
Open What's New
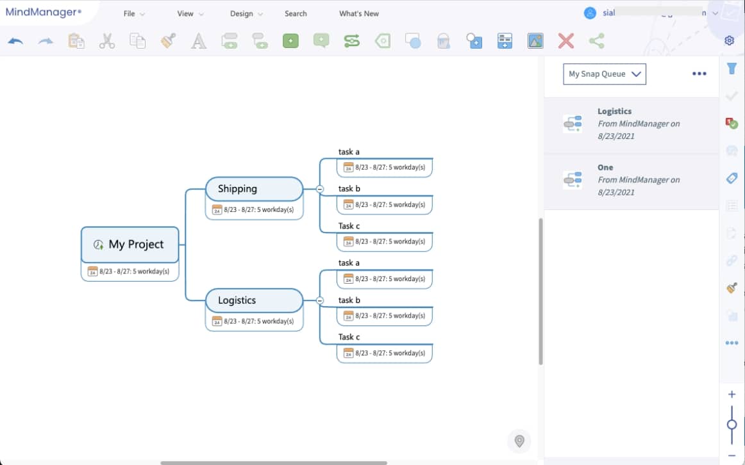358,13
